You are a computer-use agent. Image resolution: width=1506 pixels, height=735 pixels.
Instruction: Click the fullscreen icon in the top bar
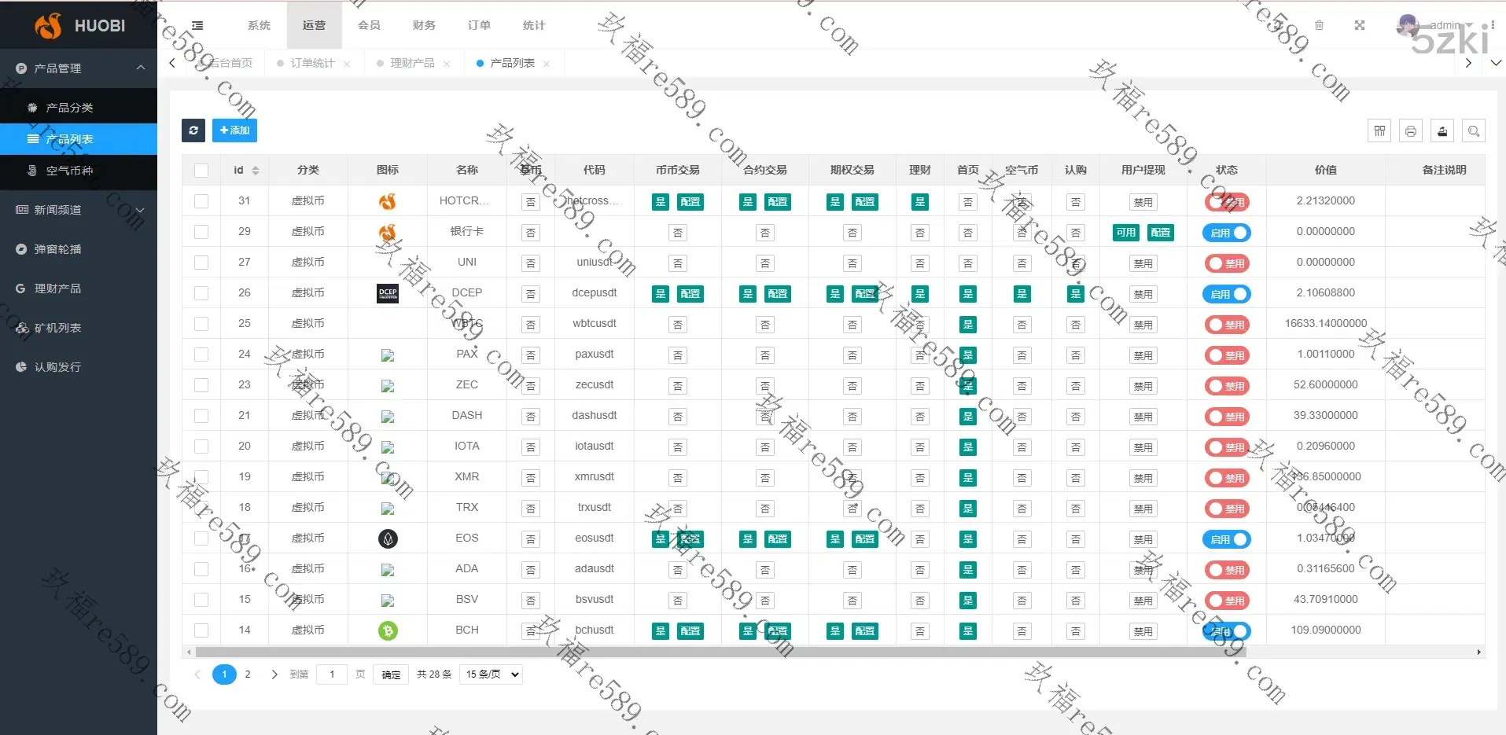(1360, 26)
